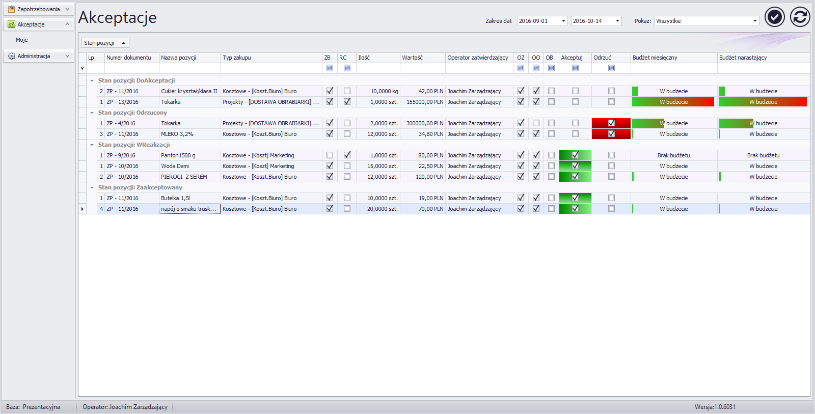Click the 34,80 PLN value cell

pos(423,134)
